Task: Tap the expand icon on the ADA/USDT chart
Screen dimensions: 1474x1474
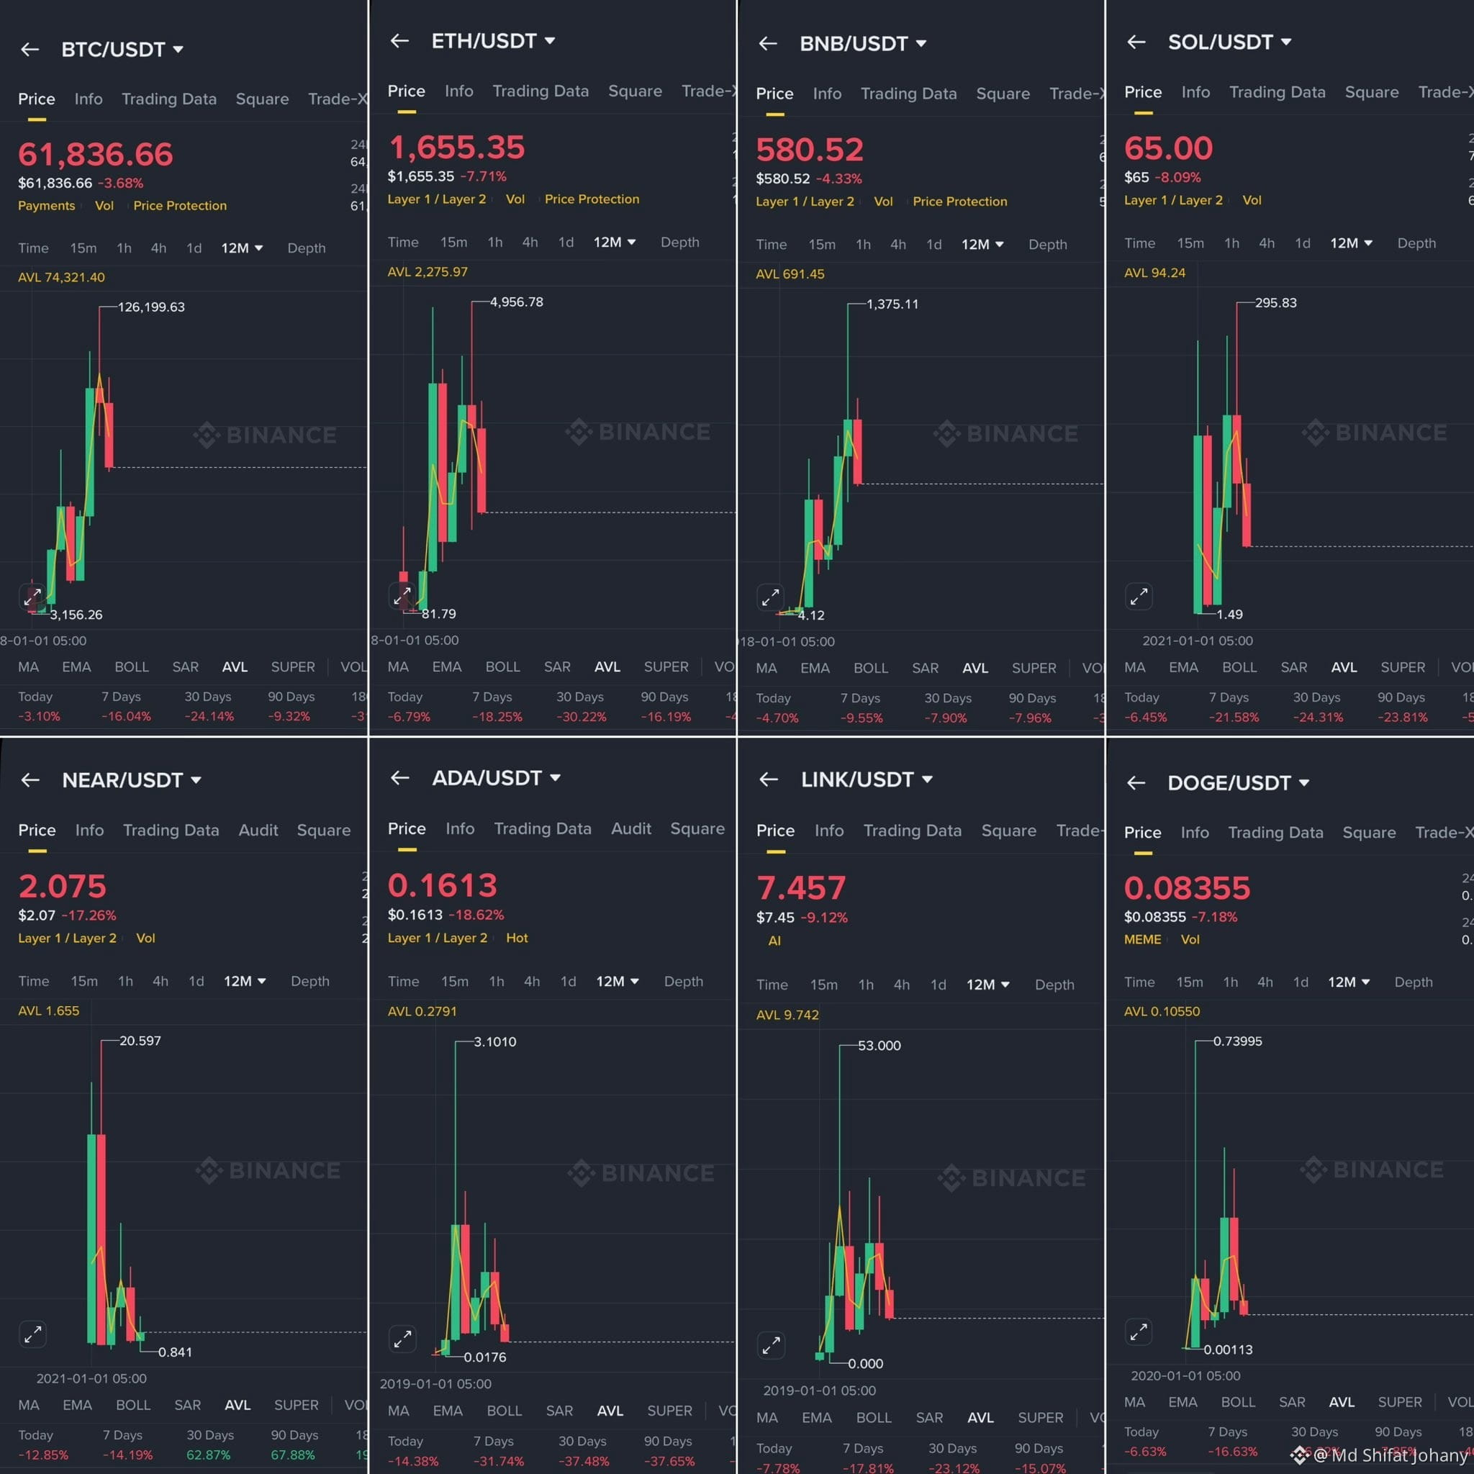Action: pos(402,1339)
